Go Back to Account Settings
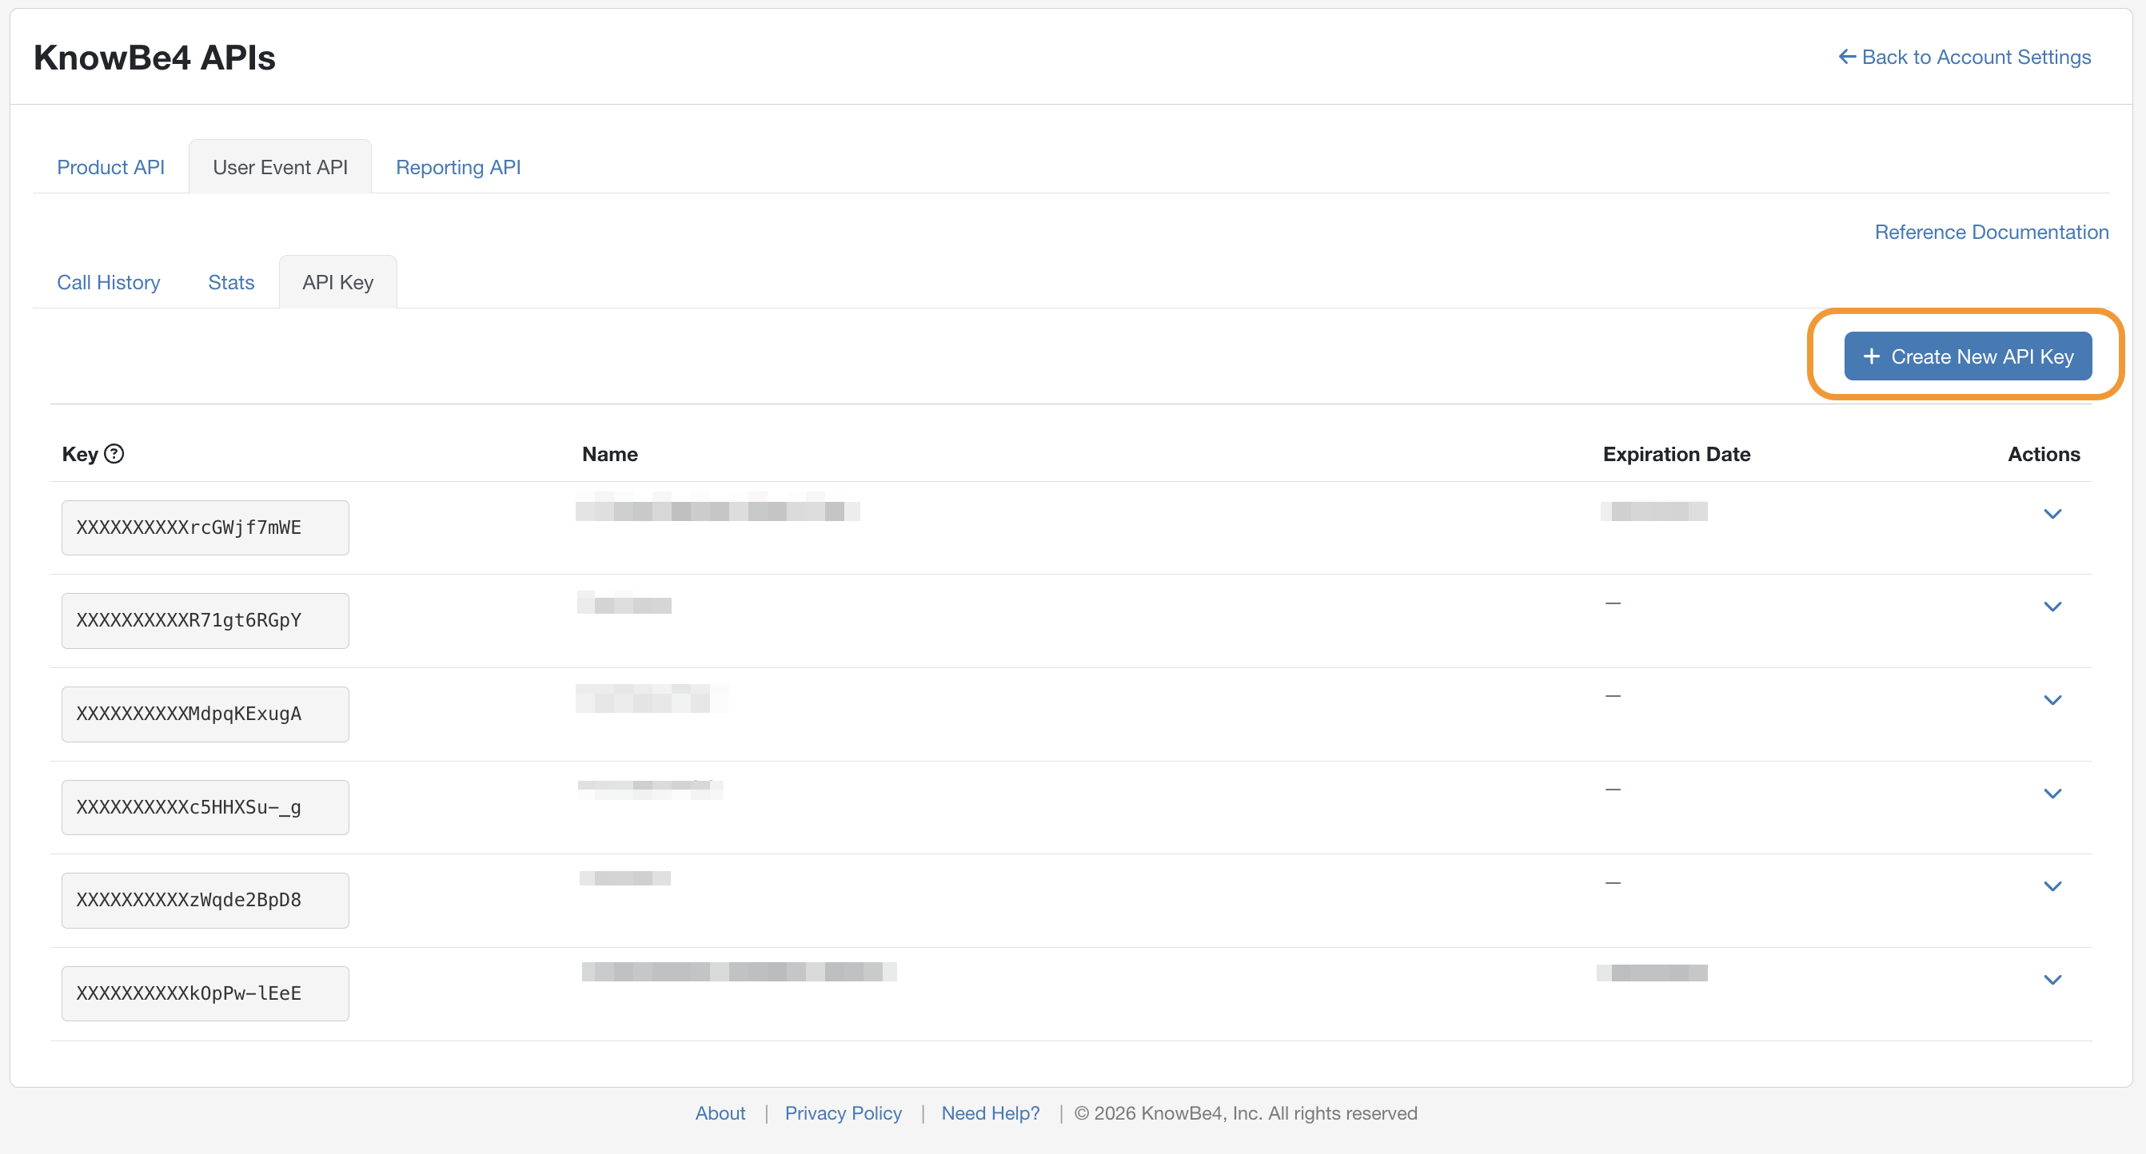 click(x=1964, y=58)
